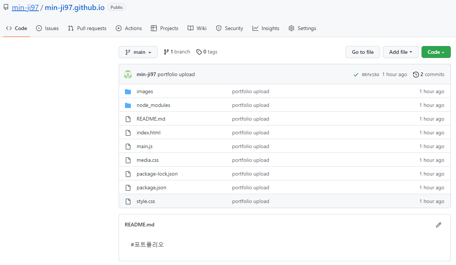Click the file icon beside main.js
This screenshot has height=265, width=456.
click(x=128, y=147)
